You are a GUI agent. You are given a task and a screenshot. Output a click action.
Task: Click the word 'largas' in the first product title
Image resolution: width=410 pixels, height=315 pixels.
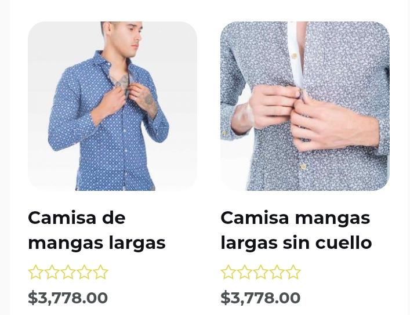(137, 243)
